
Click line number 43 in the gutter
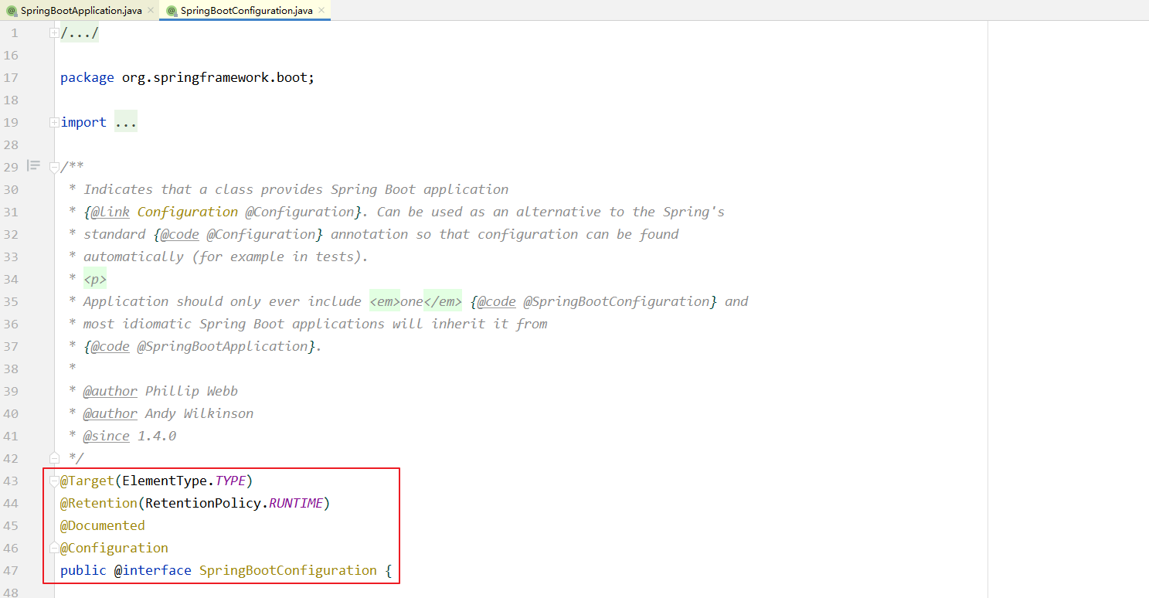(x=11, y=481)
